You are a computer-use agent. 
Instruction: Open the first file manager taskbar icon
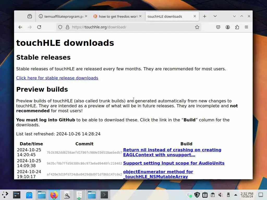click(x=42, y=195)
